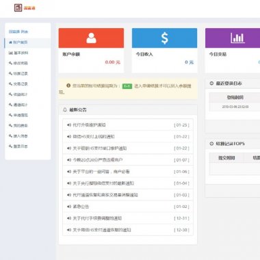Click speaker icon of 关于银联H5支付接口维护通知

[69, 148]
